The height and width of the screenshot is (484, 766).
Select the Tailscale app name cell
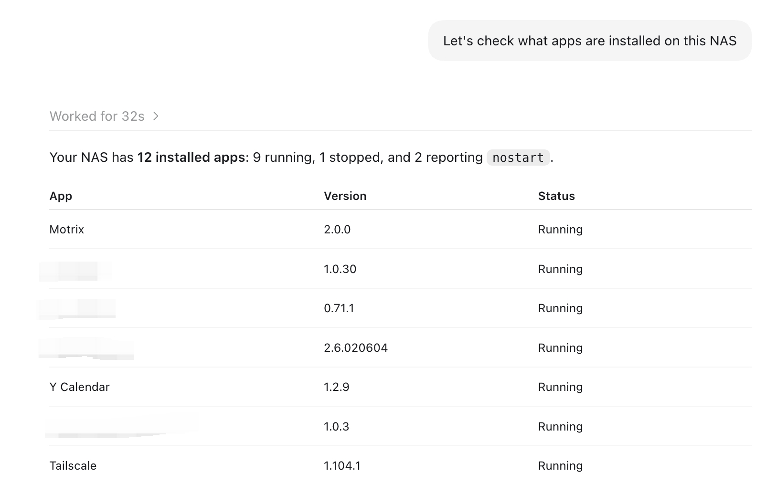(73, 465)
